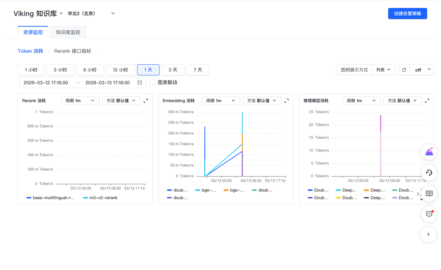441x270 pixels.
Task: Expand the Rerank 消耗 chart to fullscreen
Action: pyautogui.click(x=146, y=101)
